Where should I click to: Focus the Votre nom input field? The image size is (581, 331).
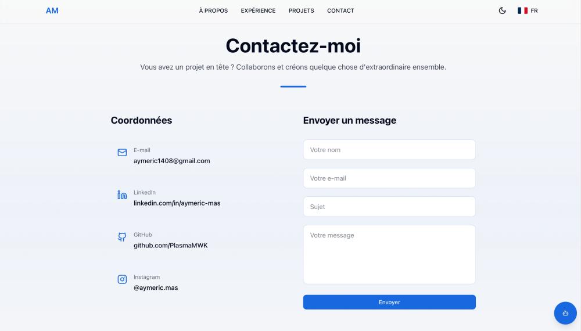click(x=389, y=150)
